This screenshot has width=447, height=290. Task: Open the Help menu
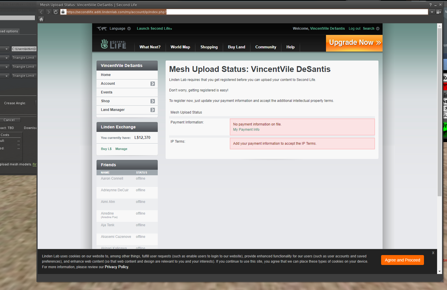click(290, 47)
